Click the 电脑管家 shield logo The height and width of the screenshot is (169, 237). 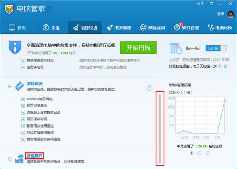pyautogui.click(x=9, y=9)
